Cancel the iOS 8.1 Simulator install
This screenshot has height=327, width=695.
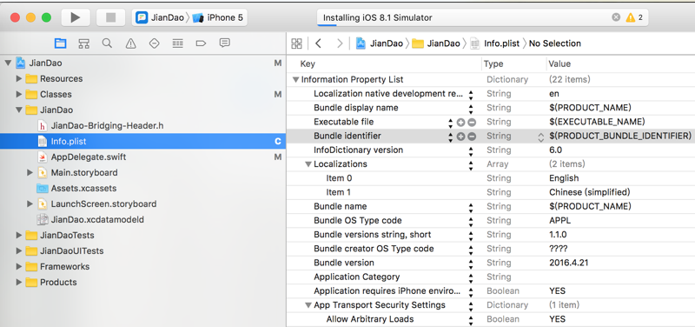(x=616, y=17)
